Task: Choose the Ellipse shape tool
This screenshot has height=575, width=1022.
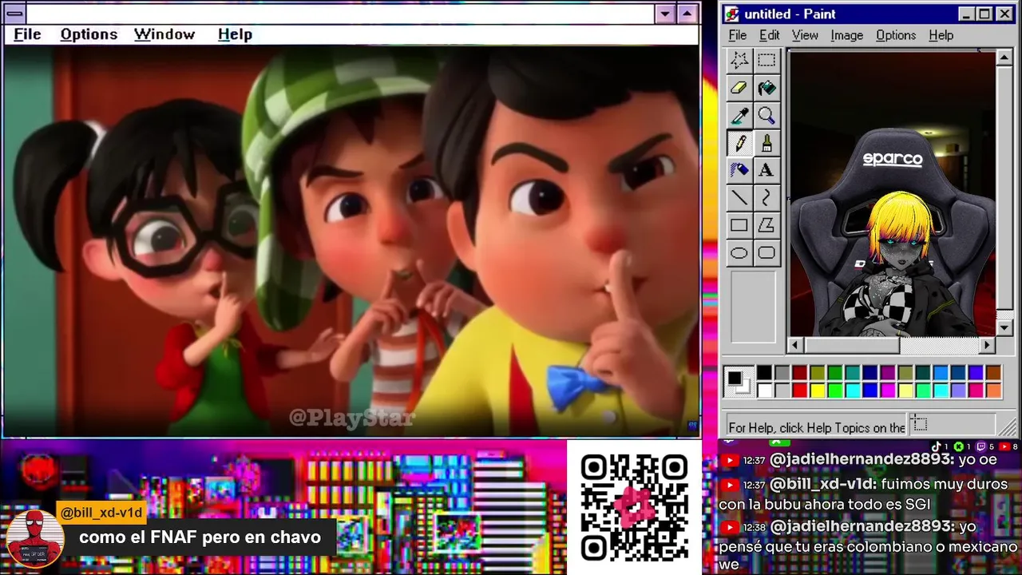Action: point(739,253)
